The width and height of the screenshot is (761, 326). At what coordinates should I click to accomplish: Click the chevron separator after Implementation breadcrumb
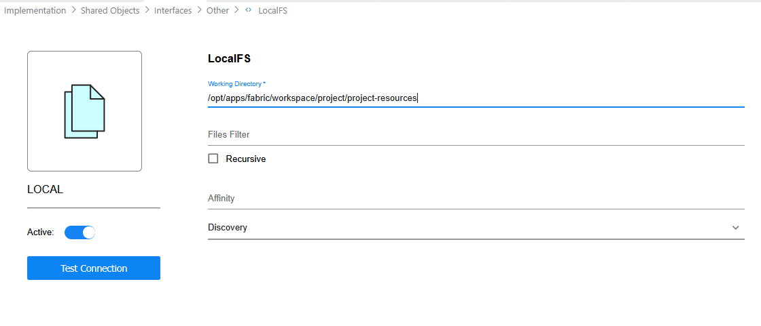73,11
